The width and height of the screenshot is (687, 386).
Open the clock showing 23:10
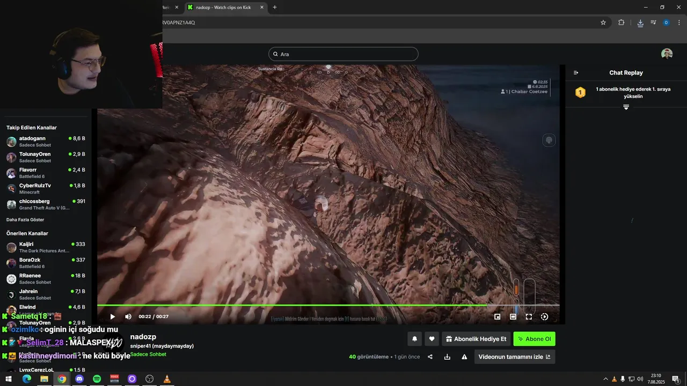[x=656, y=379]
